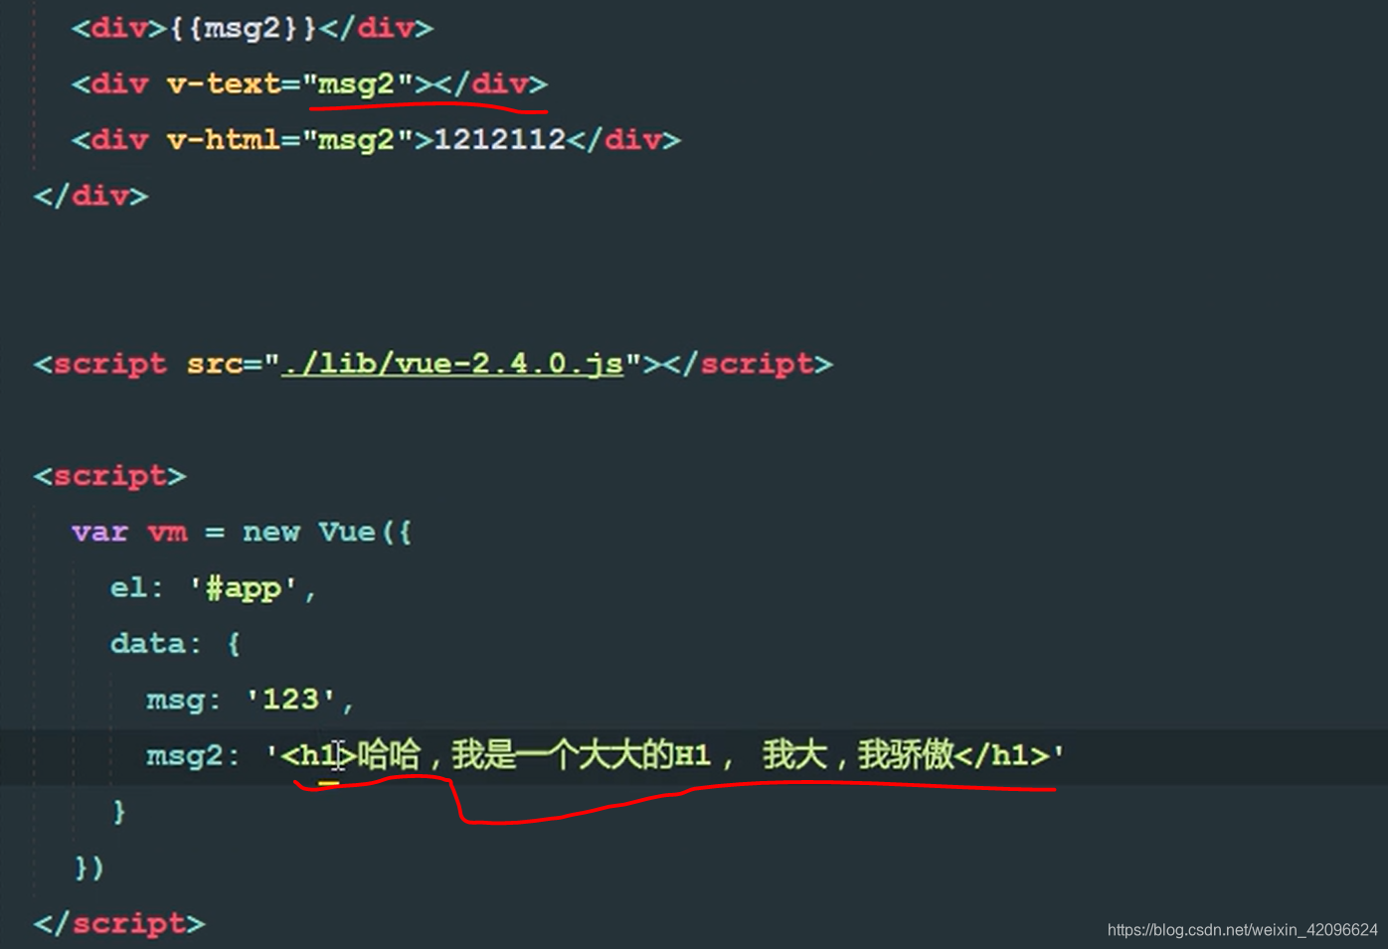Click the 'data: {' line

[x=175, y=644]
